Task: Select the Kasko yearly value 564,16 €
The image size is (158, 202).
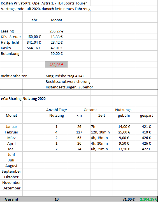Action: pos(34,48)
